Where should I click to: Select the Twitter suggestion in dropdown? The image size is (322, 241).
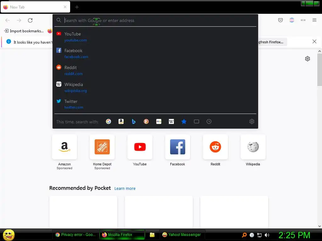point(155,104)
